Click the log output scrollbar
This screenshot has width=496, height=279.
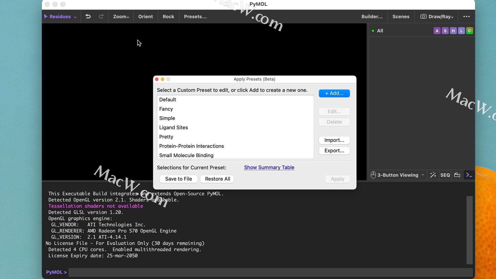pyautogui.click(x=470, y=230)
